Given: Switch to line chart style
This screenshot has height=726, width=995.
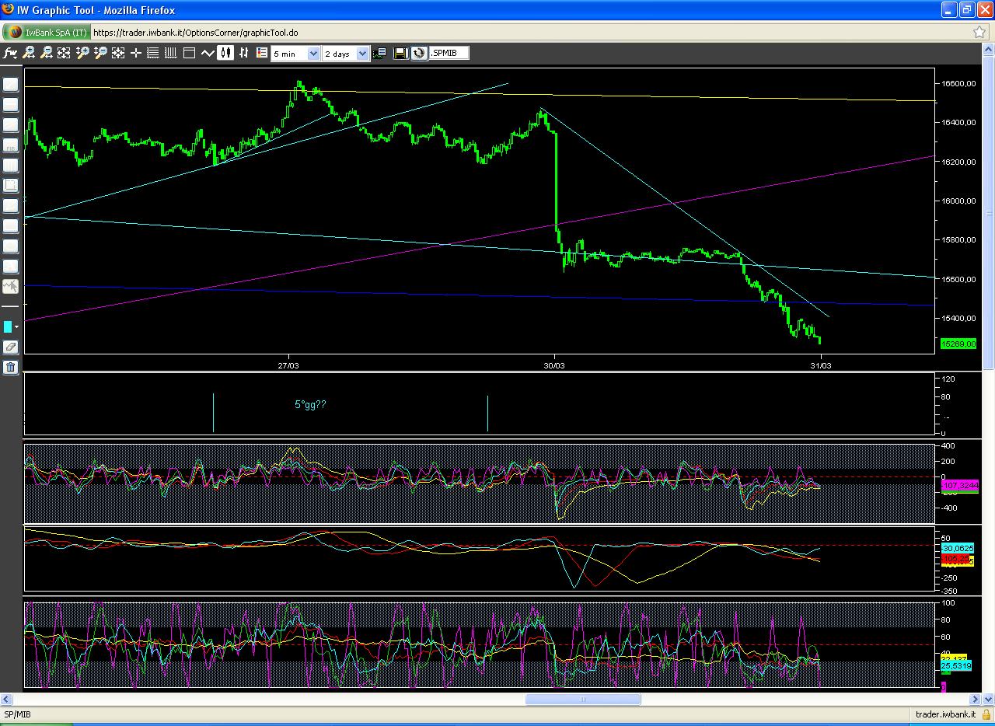Looking at the screenshot, I should (208, 53).
